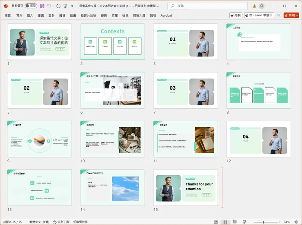Select slide 14 sky photo thumbnail
The width and height of the screenshot is (302, 225).
click(113, 187)
